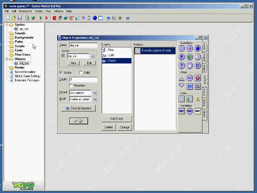Open sprite selector menu beside spr_car
This screenshot has width=257, height=193.
(93, 57)
